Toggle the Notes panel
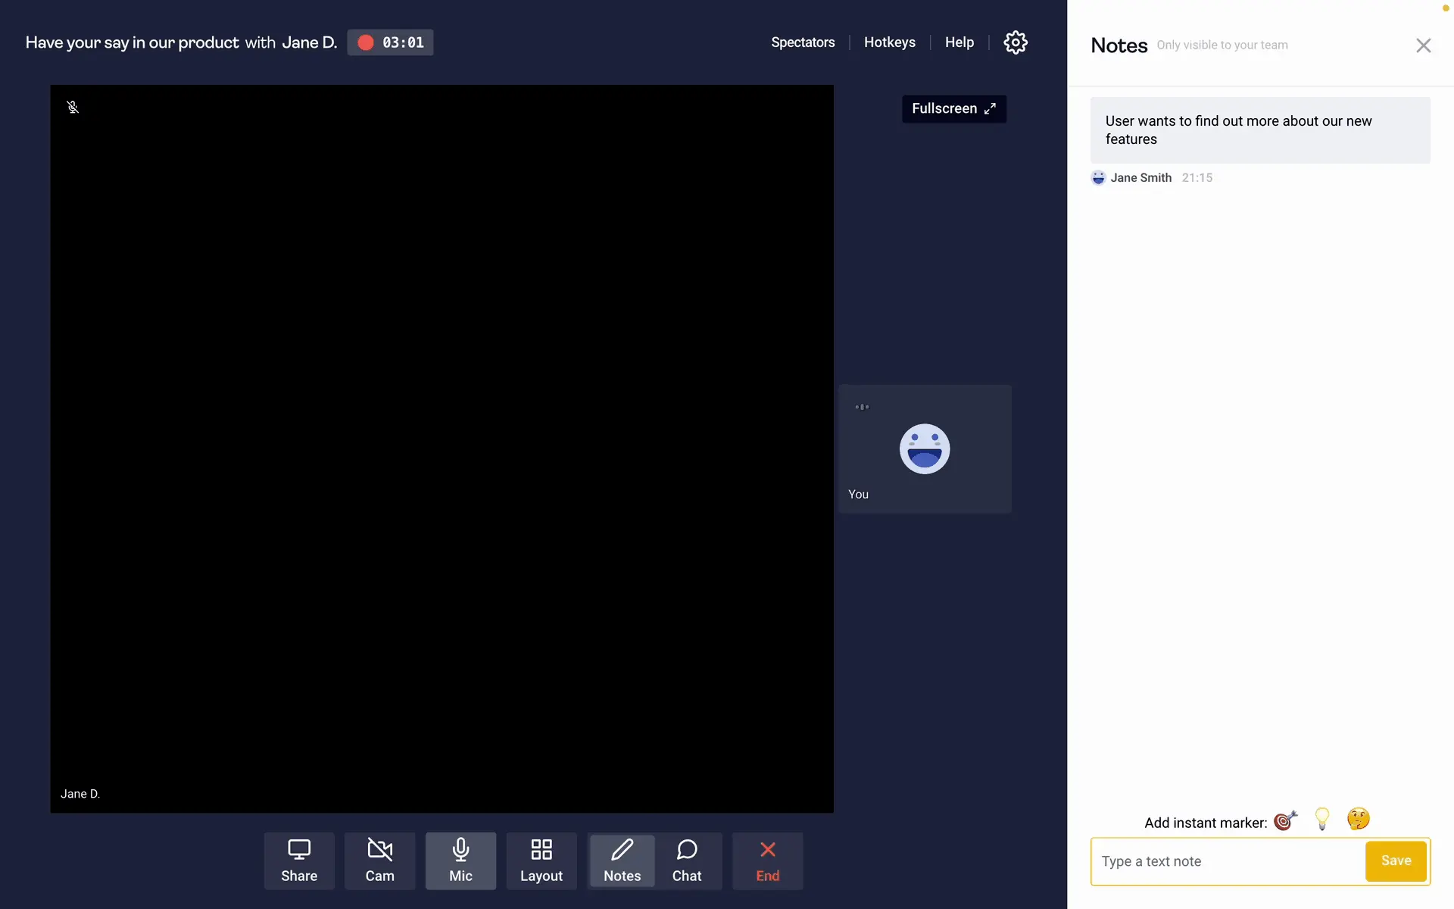Screen dimensions: 1454x909 (622, 861)
